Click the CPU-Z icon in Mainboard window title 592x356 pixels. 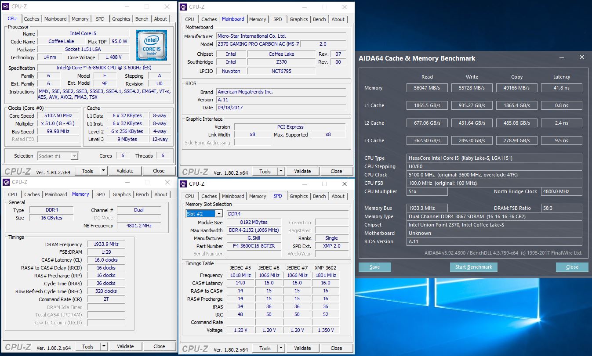[184, 7]
